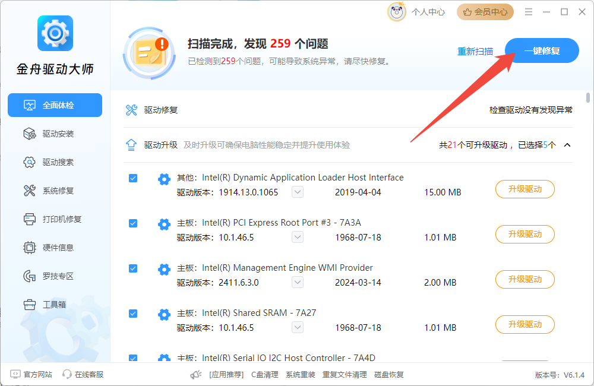Open 在线客服 headset icon

tap(67, 374)
